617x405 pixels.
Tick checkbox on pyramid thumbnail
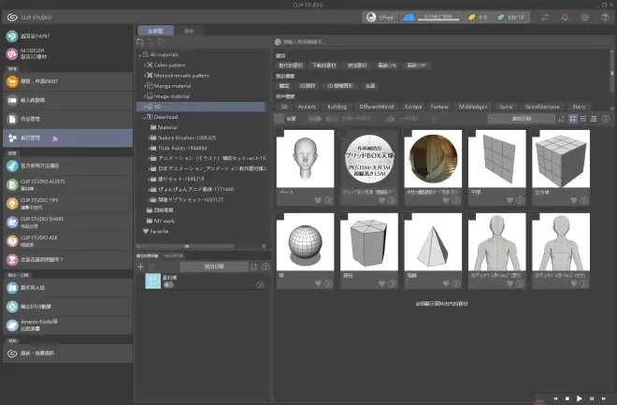coord(408,216)
